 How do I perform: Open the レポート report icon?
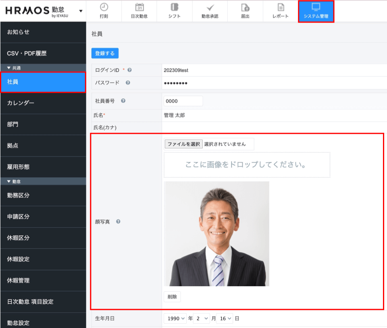pyautogui.click(x=281, y=7)
